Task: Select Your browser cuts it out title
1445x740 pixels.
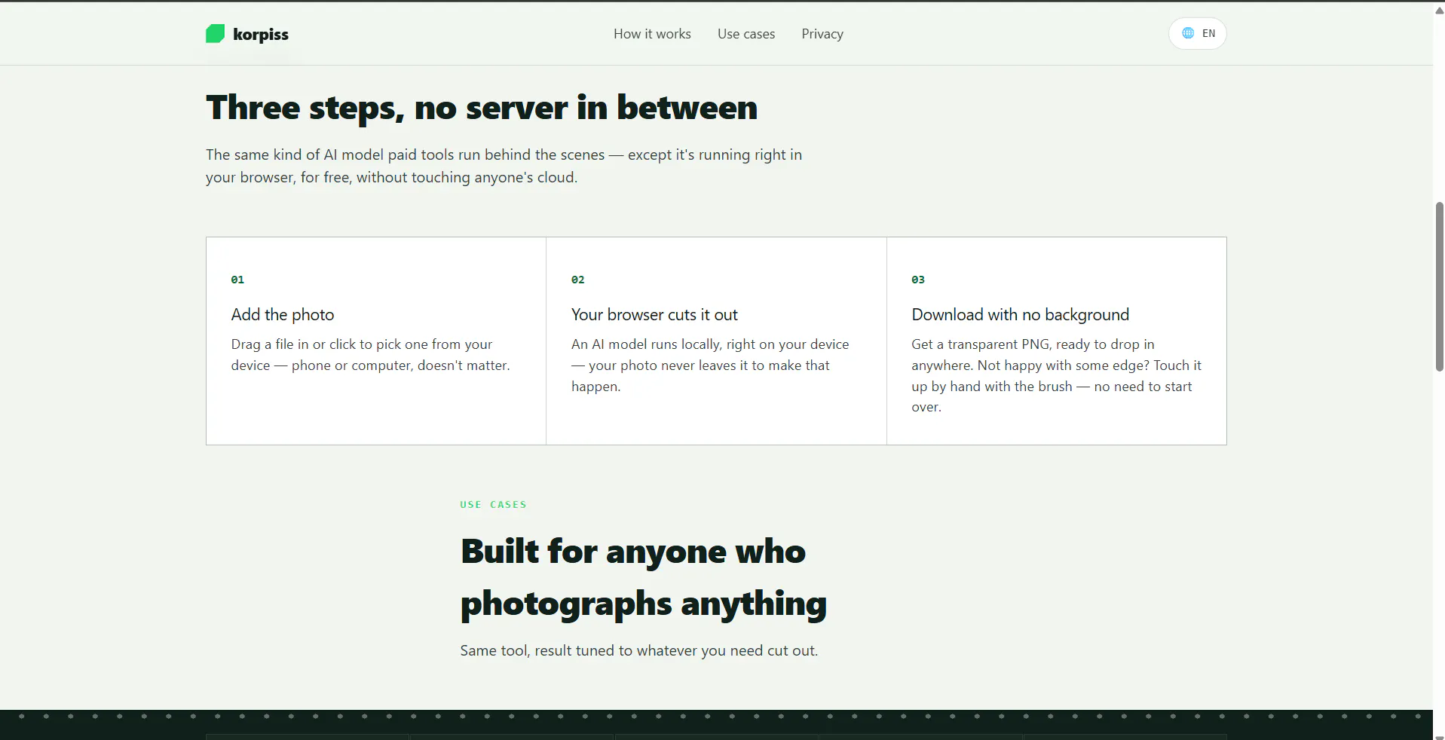Action: point(654,314)
